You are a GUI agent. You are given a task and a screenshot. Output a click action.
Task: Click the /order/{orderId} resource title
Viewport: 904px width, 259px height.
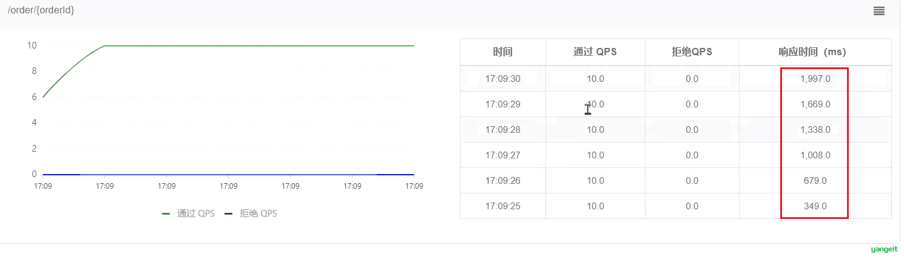41,10
